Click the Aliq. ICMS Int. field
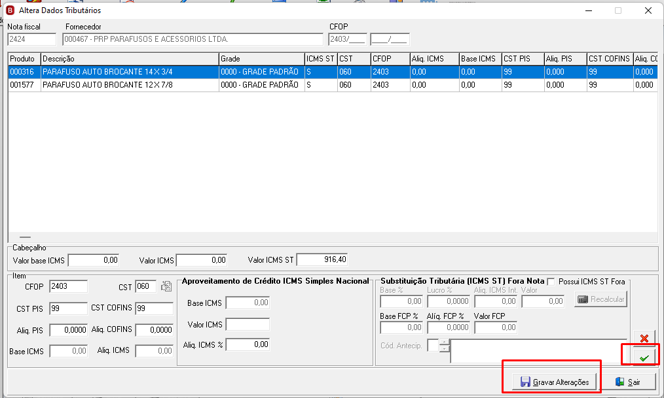The height and width of the screenshot is (398, 664). pos(496,301)
